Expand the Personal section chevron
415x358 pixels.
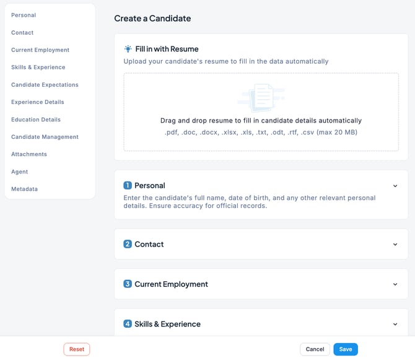[395, 185]
